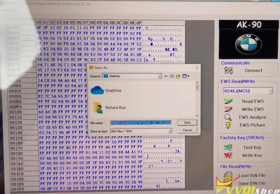Select OneDrive cloud icon in file list
The height and width of the screenshot is (194, 280).
pyautogui.click(x=97, y=90)
